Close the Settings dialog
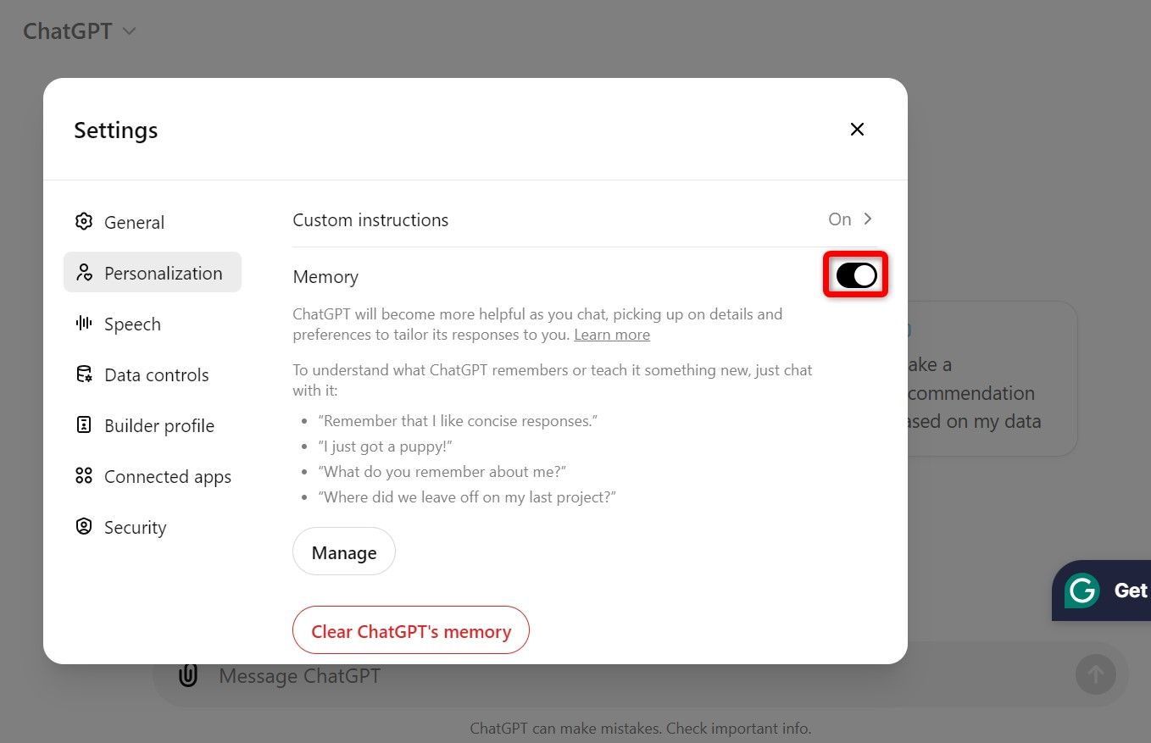Screen dimensions: 1151x743 pos(857,129)
